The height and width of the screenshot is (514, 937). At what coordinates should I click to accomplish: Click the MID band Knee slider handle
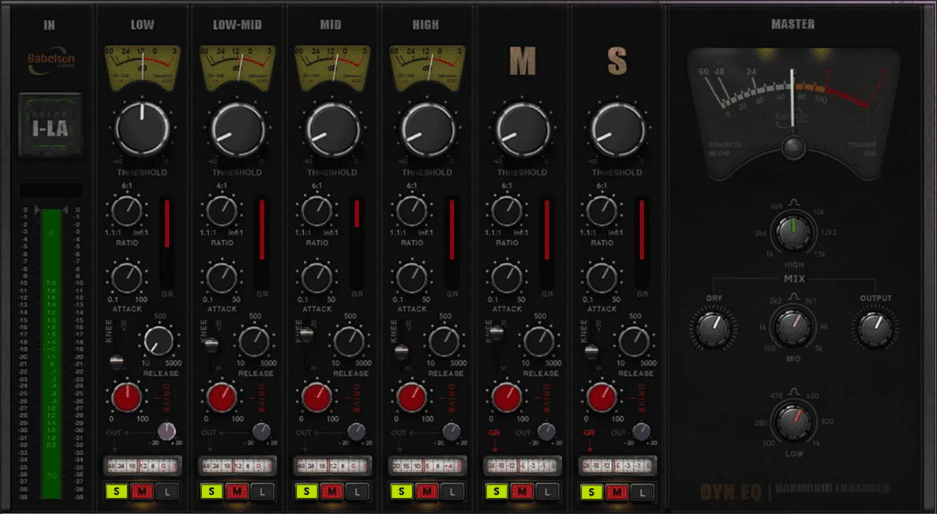pos(306,335)
